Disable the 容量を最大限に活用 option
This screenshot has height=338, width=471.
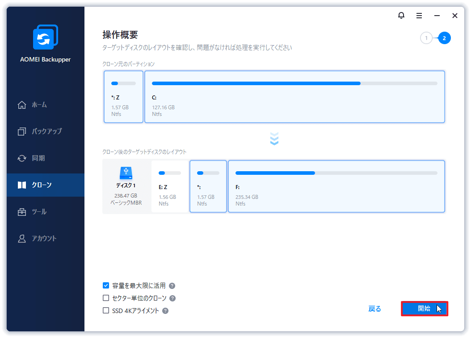click(x=105, y=285)
